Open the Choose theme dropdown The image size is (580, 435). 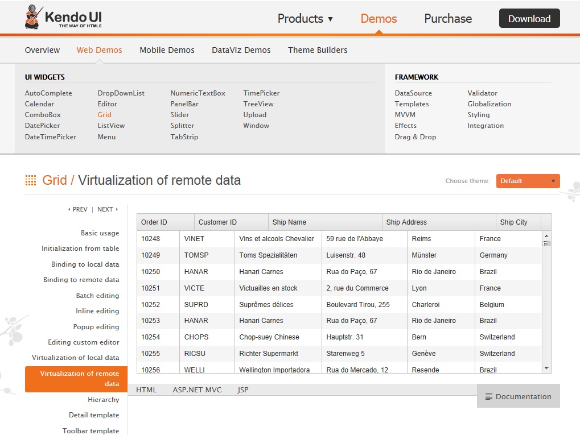pos(528,181)
